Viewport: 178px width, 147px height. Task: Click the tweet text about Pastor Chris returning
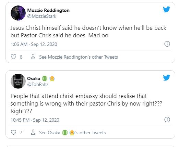point(88,32)
